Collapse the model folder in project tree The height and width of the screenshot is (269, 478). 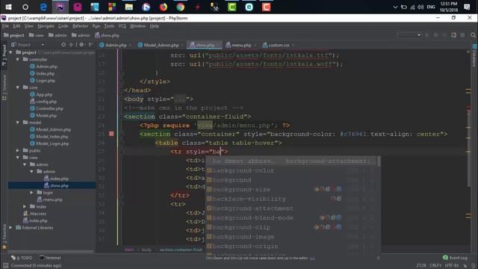coord(18,123)
